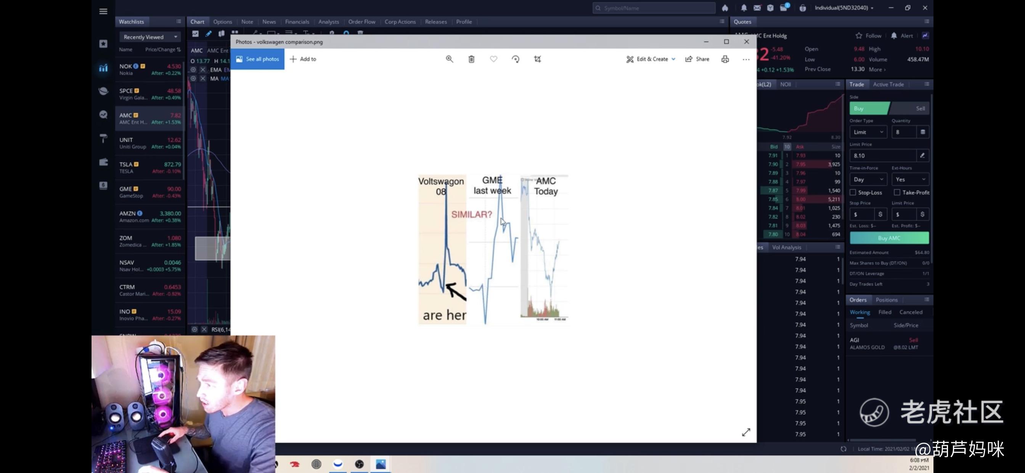This screenshot has width=1025, height=473.
Task: Switch to the Active Trade tab
Action: (888, 84)
